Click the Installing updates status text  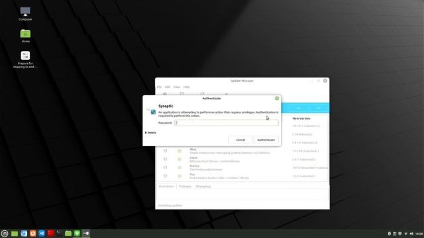point(170,206)
